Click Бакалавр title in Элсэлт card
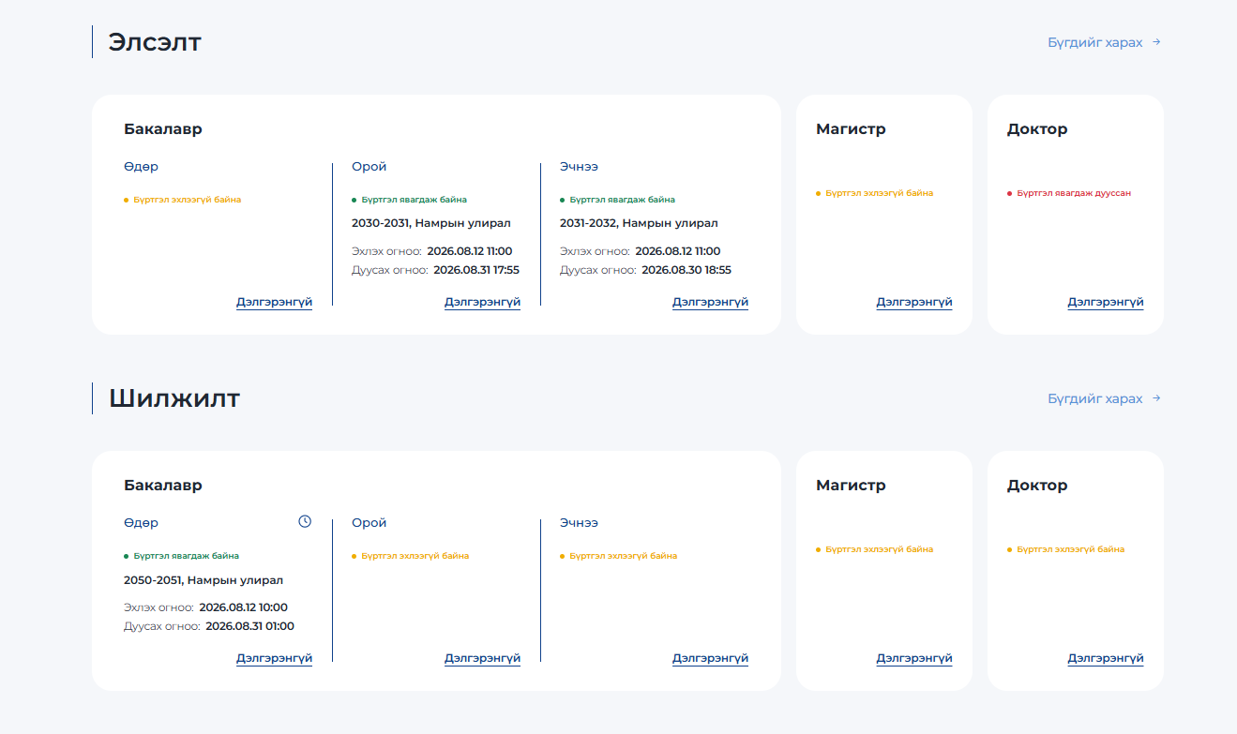 (163, 129)
